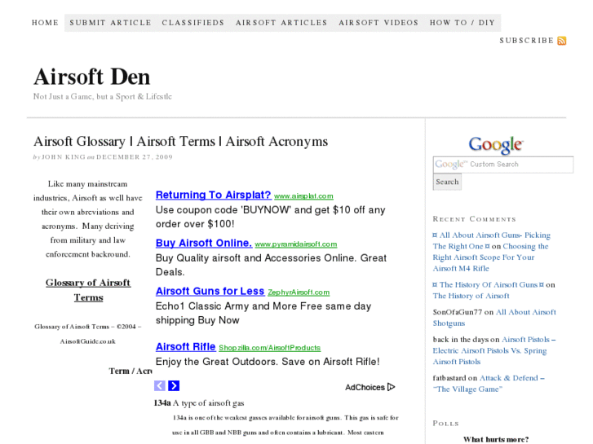Open All About Airsoft Shotguns link
The width and height of the screenshot is (593, 444).
click(x=494, y=318)
